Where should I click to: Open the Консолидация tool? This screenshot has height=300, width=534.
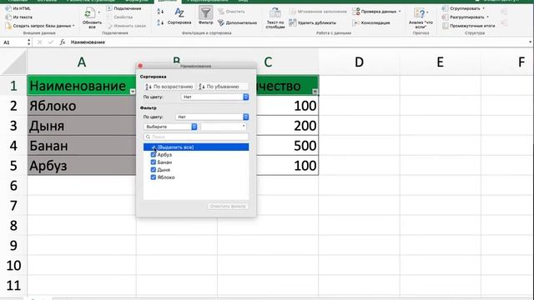(x=371, y=22)
